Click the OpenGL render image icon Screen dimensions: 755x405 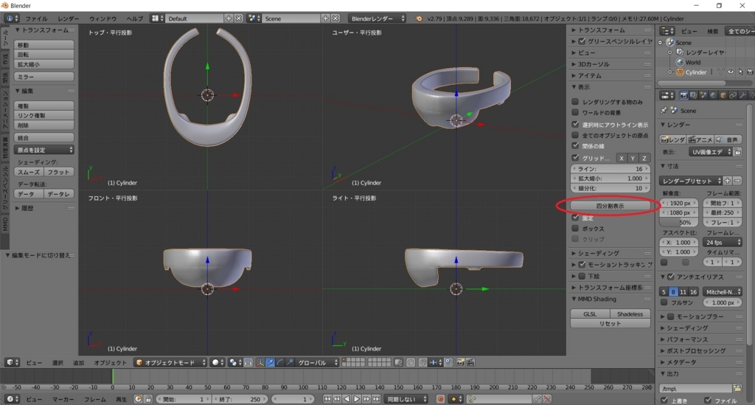460,362
